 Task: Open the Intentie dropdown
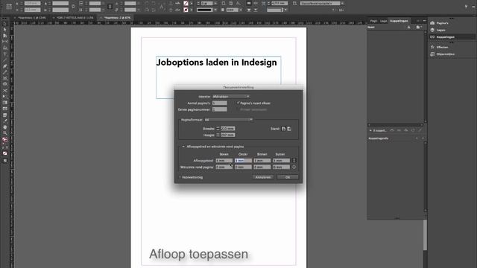[231, 97]
